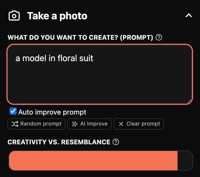Click the camera icon beside Take a photo
This screenshot has width=200, height=177.
tap(14, 16)
